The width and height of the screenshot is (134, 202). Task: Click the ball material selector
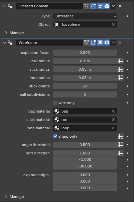click(85, 111)
